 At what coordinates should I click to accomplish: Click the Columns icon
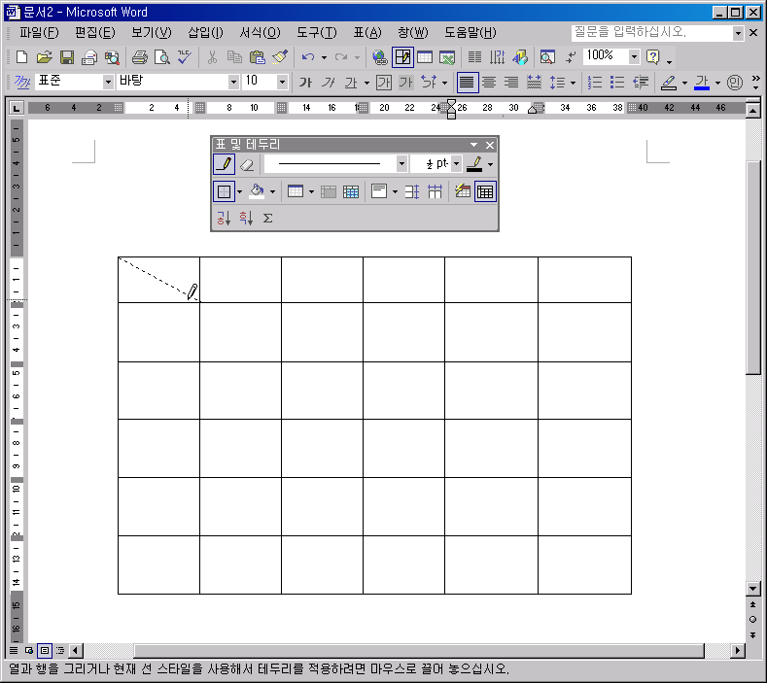pos(474,57)
